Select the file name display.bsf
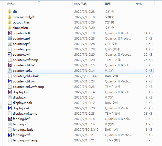Screen dimensions: 162x146 tap(21, 92)
